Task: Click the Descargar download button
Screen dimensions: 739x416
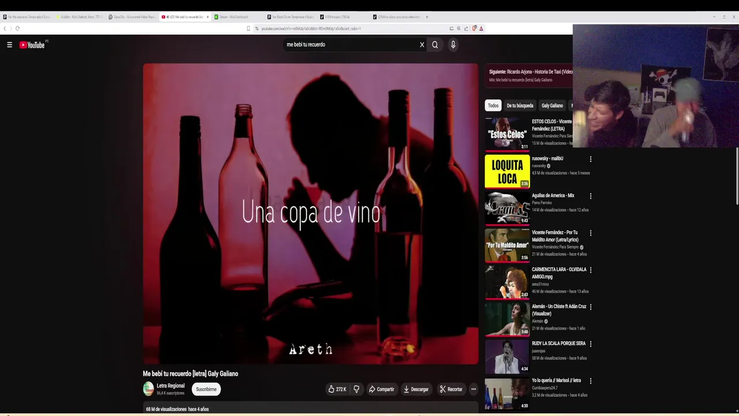Action: [x=416, y=389]
